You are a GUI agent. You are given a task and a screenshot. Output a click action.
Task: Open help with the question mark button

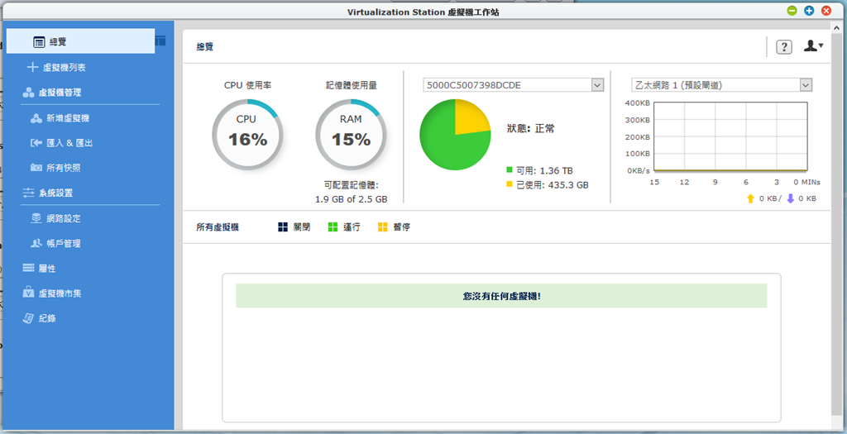pos(784,47)
